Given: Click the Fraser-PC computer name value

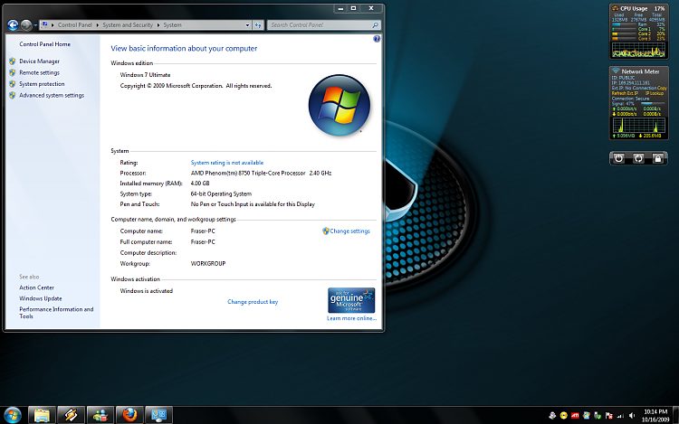Looking at the screenshot, I should tap(203, 231).
